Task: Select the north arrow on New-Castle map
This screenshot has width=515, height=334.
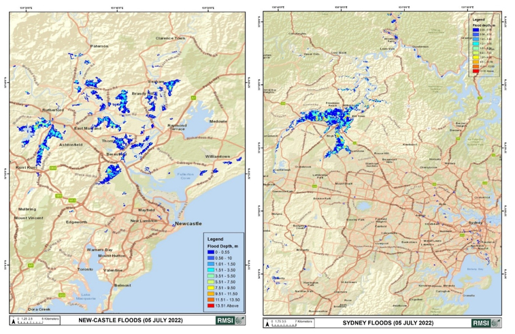Action: 14,320
